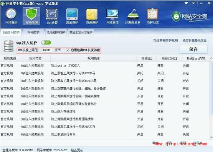Sort by the 规则描述 column header
Screen dimensions: 213x152
(94, 58)
